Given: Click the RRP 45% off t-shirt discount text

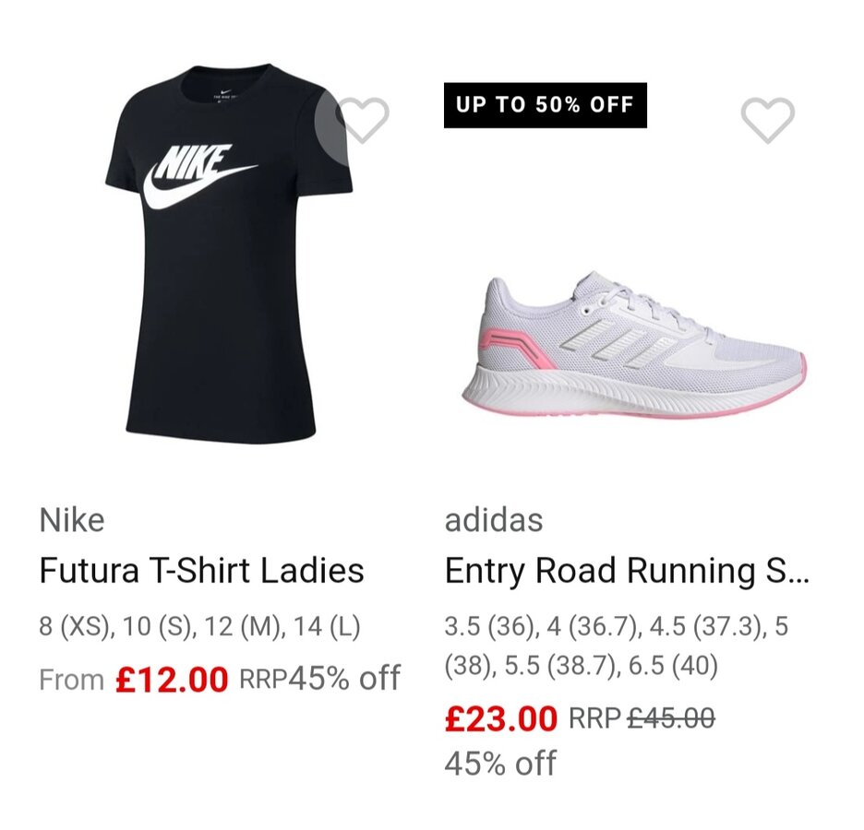Looking at the screenshot, I should point(319,680).
